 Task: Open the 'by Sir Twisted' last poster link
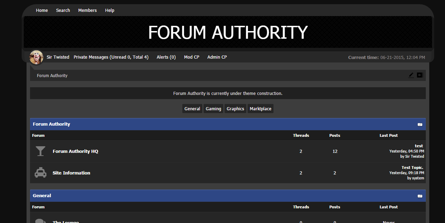coord(412,156)
